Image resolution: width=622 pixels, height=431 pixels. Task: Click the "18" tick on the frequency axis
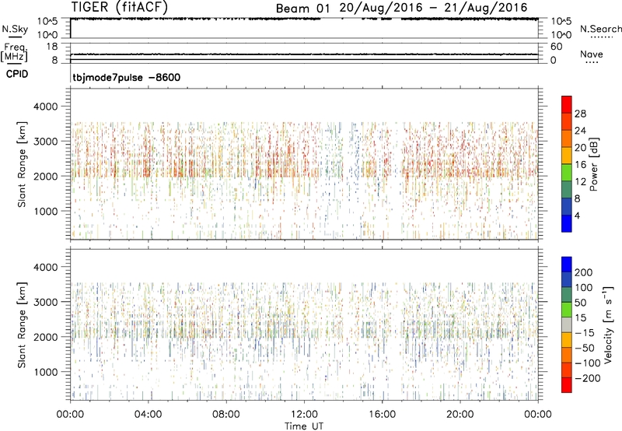52,47
